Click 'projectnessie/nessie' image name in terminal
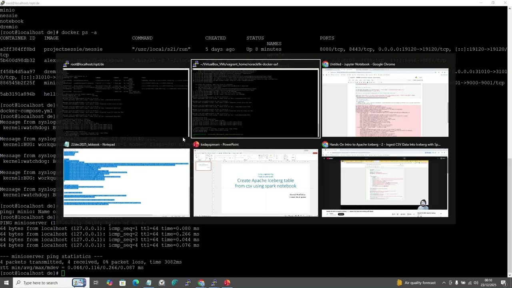 (73, 49)
